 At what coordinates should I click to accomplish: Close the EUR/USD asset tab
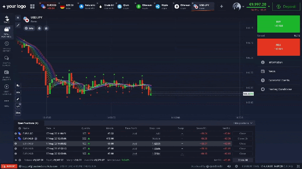click(40, 3)
